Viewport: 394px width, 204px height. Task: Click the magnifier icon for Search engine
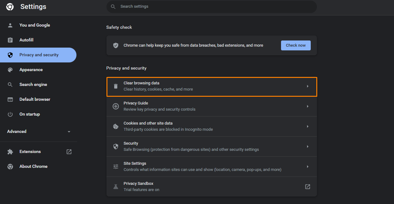pos(10,85)
